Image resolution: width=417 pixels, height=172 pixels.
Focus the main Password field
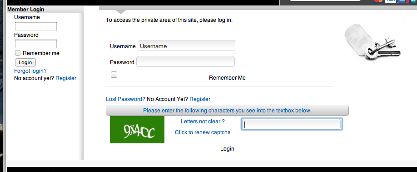tap(185, 61)
